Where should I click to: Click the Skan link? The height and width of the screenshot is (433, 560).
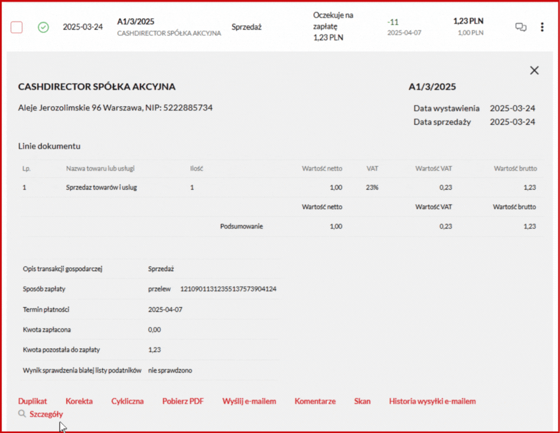click(x=362, y=401)
